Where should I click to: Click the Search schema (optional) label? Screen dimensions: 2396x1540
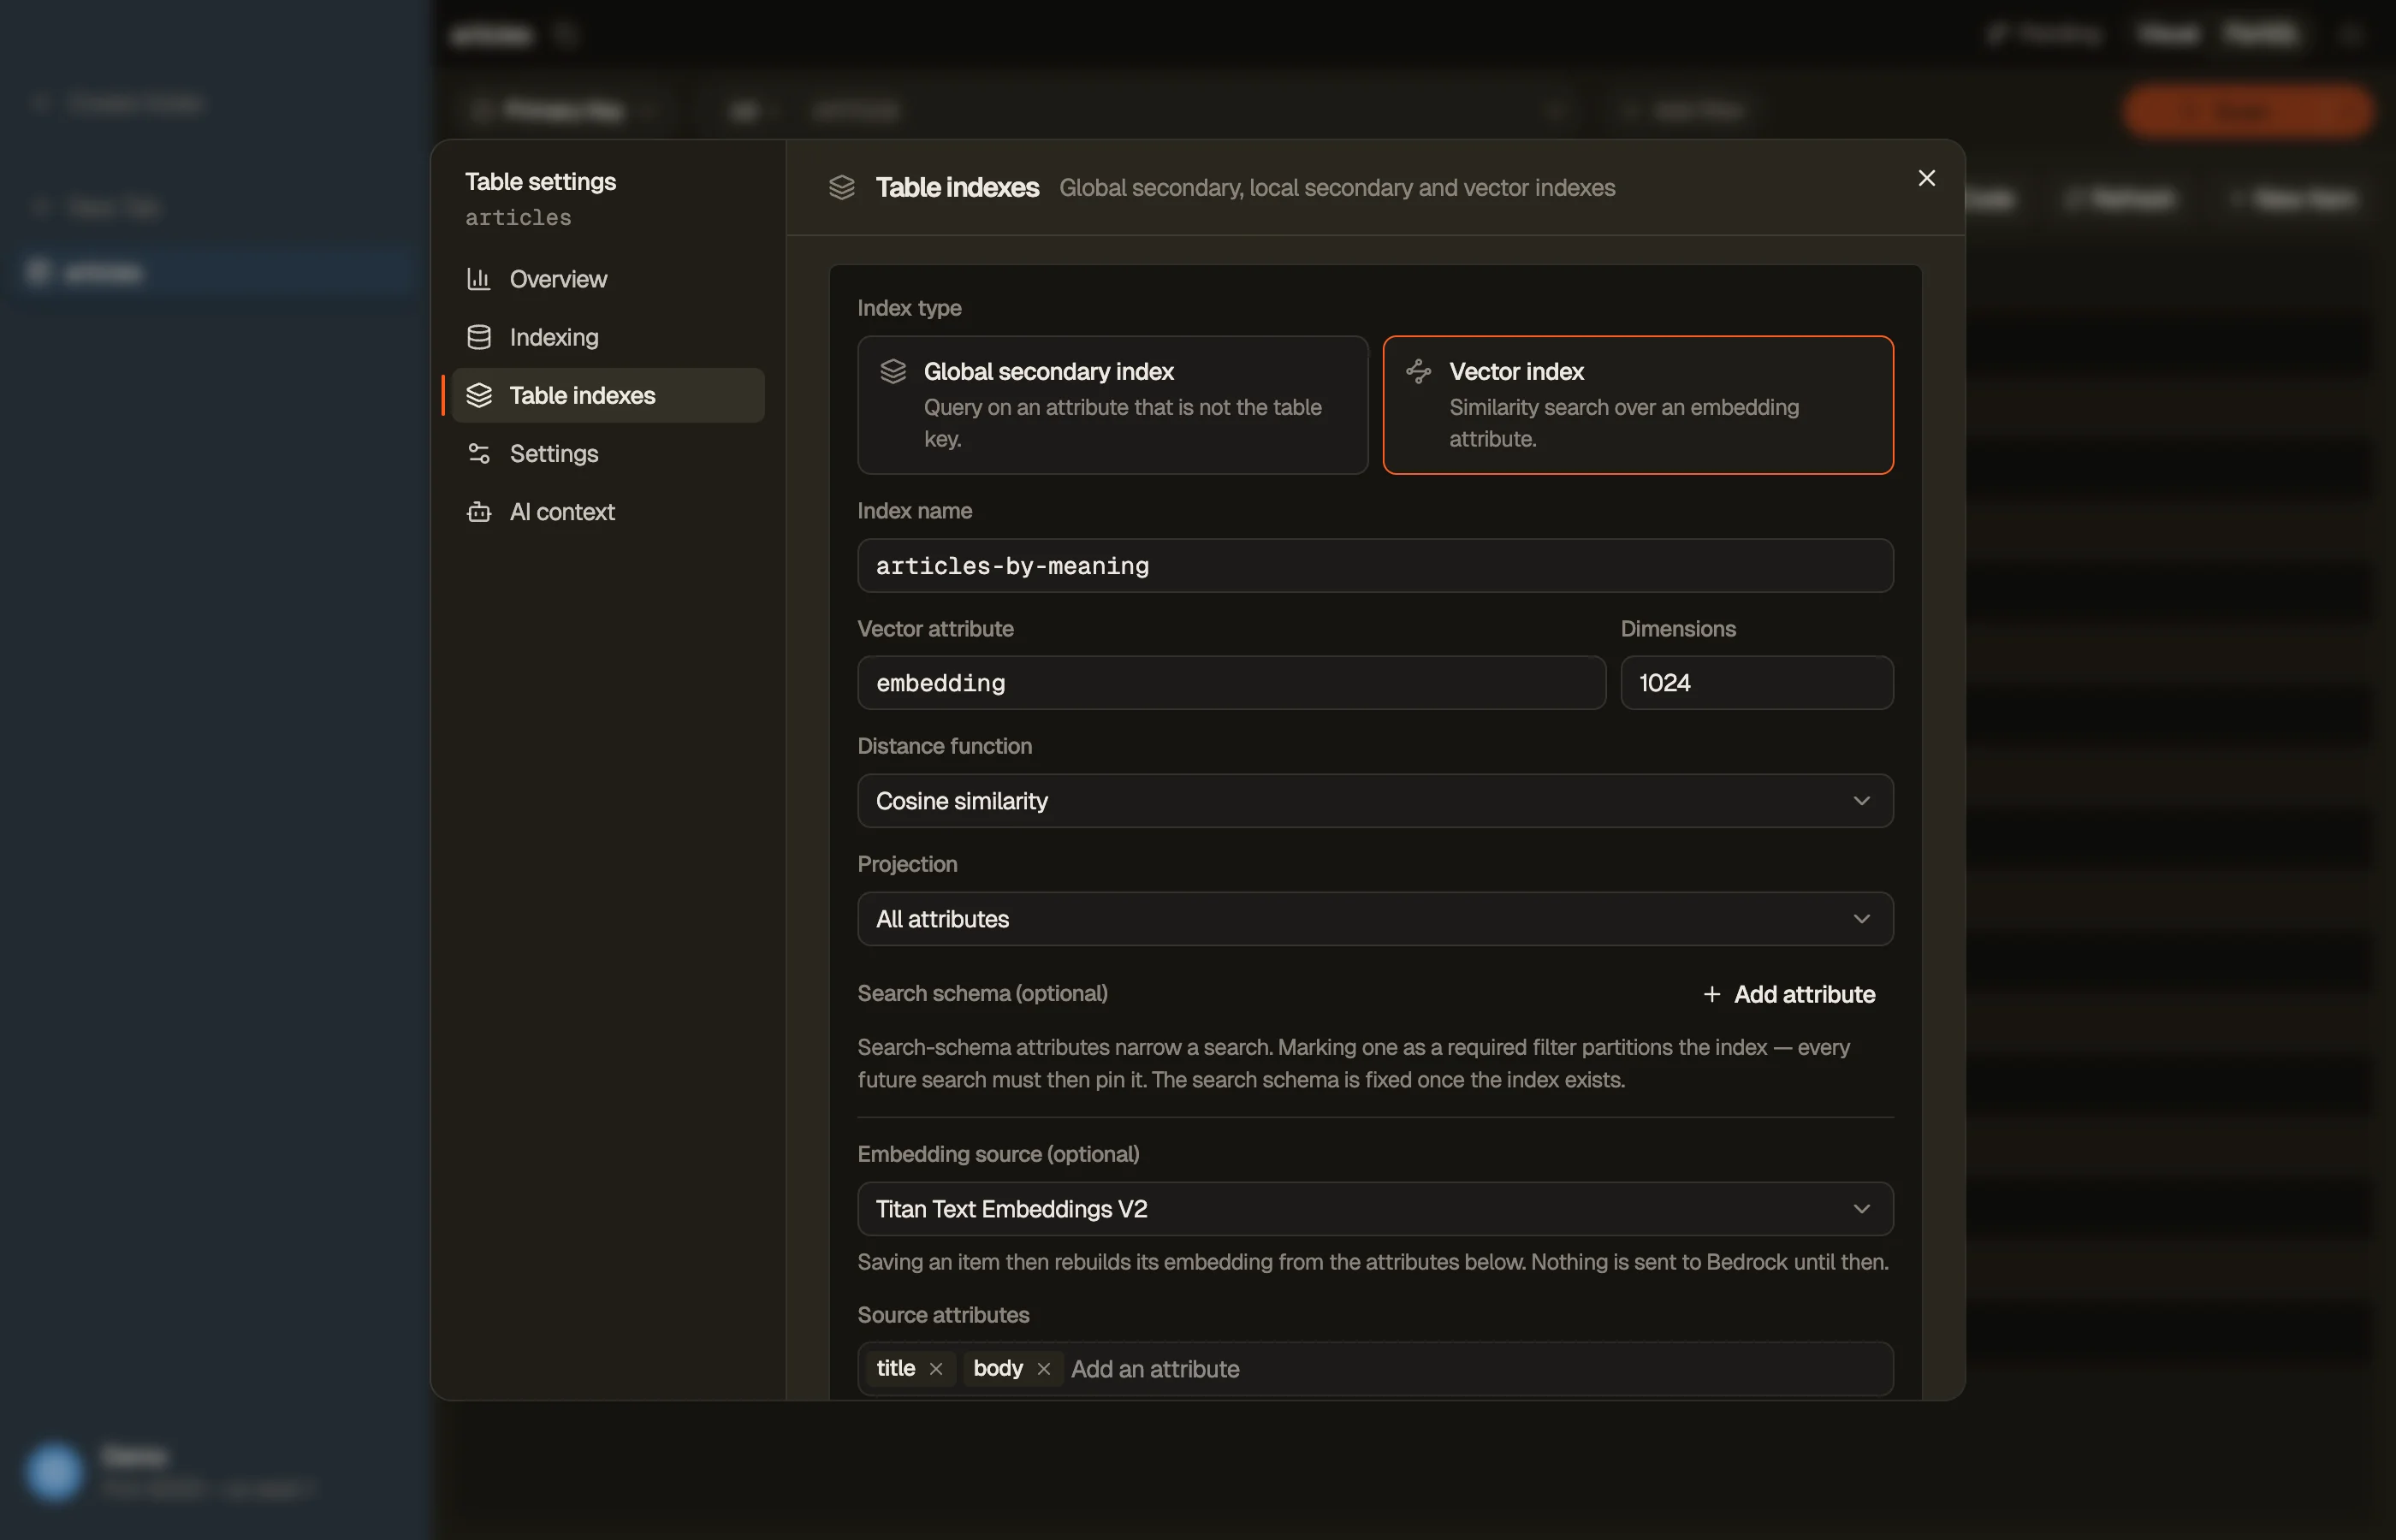coord(982,993)
